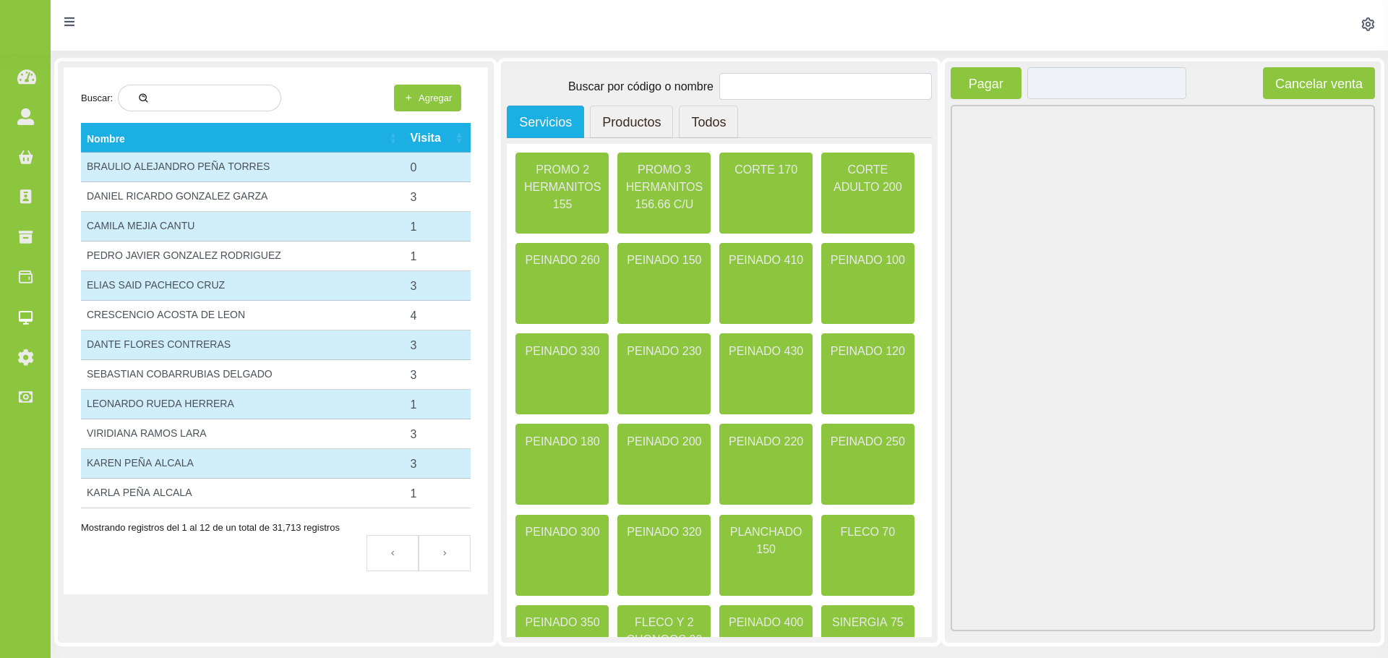The height and width of the screenshot is (658, 1388).
Task: Focus the Buscar por código o nombre field
Action: click(825, 87)
